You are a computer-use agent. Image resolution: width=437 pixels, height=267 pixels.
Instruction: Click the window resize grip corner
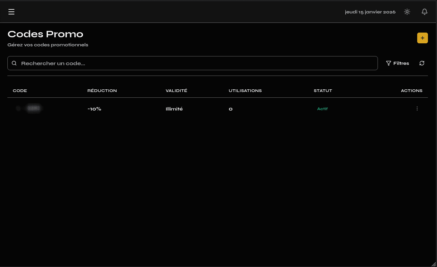point(433,264)
